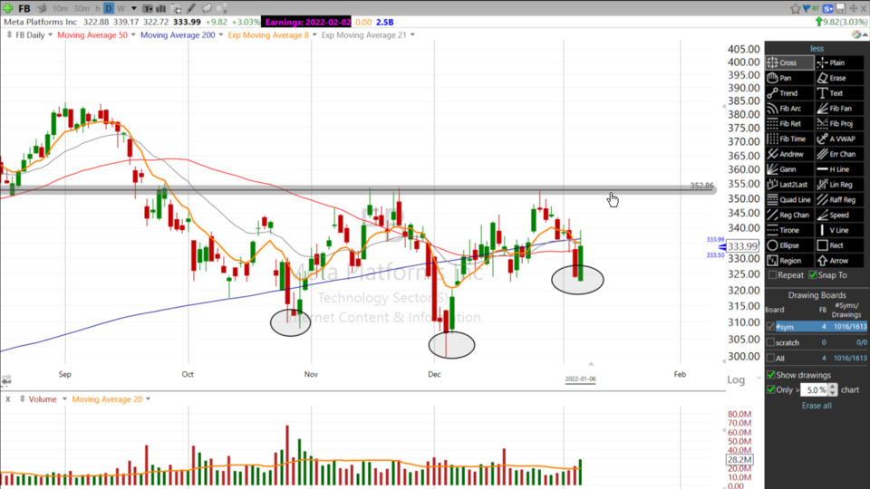Image resolution: width=870 pixels, height=489 pixels.
Task: Select the Plain cursor tool
Action: point(840,62)
